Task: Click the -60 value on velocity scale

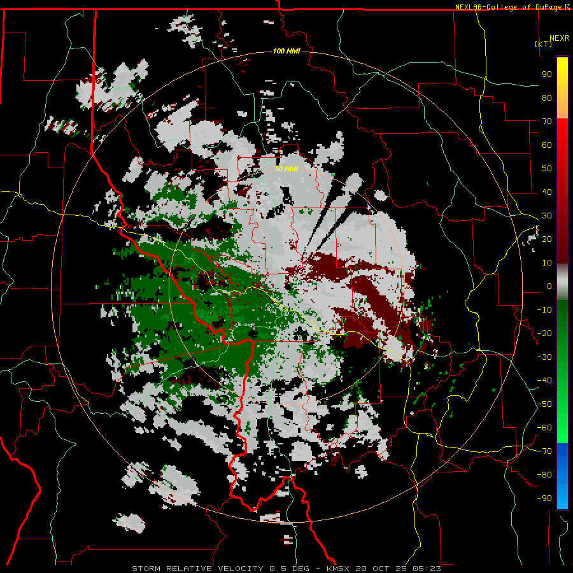Action: click(544, 428)
